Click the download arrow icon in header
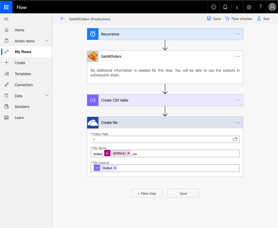Screen dimensions: 278x228 tap(237, 7)
